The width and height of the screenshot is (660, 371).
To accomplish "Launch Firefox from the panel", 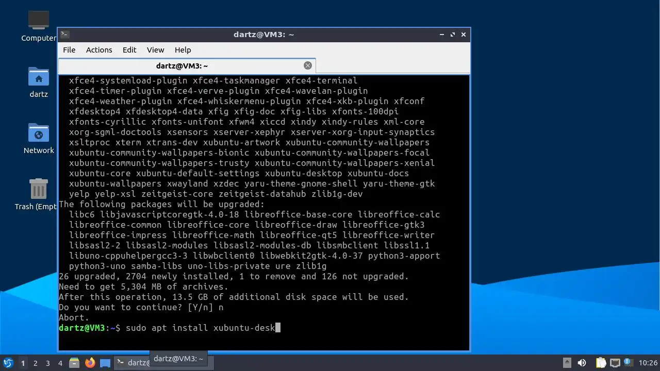I will click(90, 363).
